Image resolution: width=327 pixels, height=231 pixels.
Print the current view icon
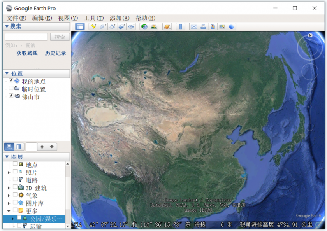pos(203,27)
